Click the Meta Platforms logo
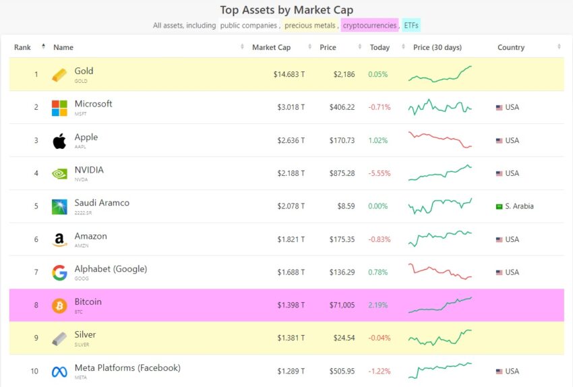The height and width of the screenshot is (387, 573). click(x=59, y=372)
